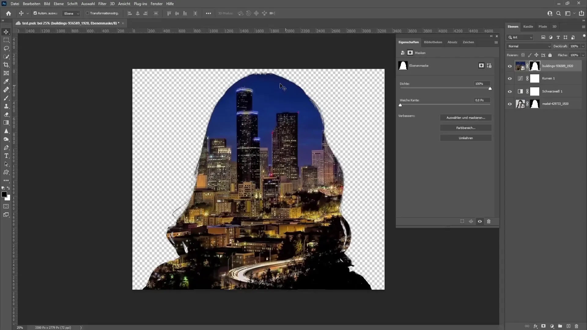Click Auswählen und maskieren button
The width and height of the screenshot is (587, 330).
pyautogui.click(x=466, y=117)
